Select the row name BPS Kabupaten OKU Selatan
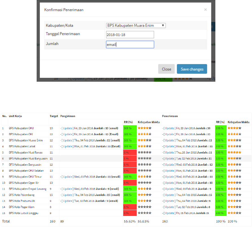This screenshot has width=252, height=227. (x=26, y=170)
